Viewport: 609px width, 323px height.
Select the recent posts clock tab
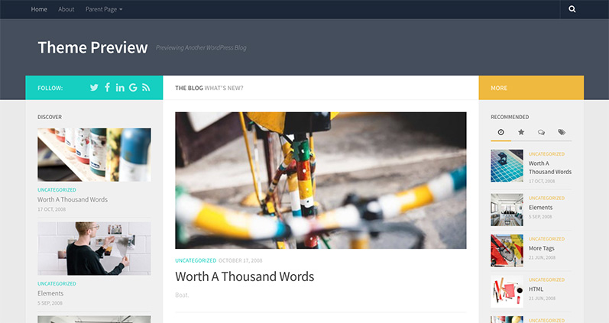501,132
